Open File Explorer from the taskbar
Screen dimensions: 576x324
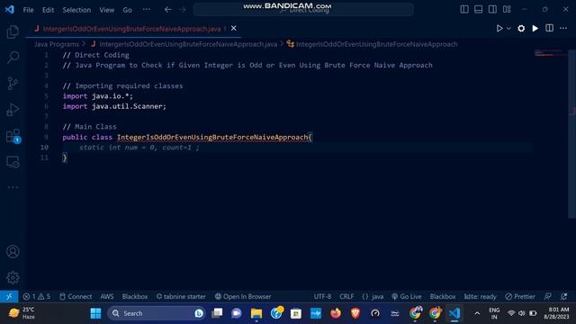pyautogui.click(x=256, y=313)
